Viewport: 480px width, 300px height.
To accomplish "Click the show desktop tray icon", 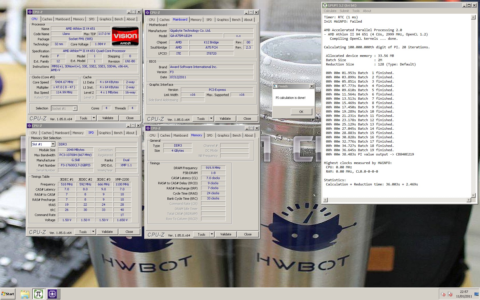I will pyautogui.click(x=476, y=294).
